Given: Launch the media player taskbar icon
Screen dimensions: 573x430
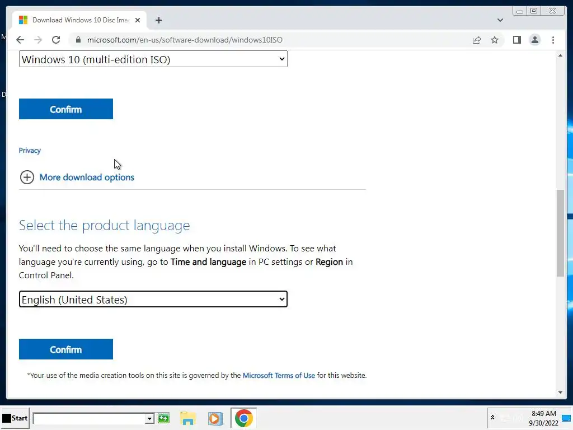Looking at the screenshot, I should click(215, 418).
